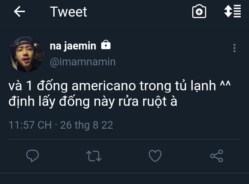
Task: Like the tweet with the heart icon
Action: coord(155,156)
